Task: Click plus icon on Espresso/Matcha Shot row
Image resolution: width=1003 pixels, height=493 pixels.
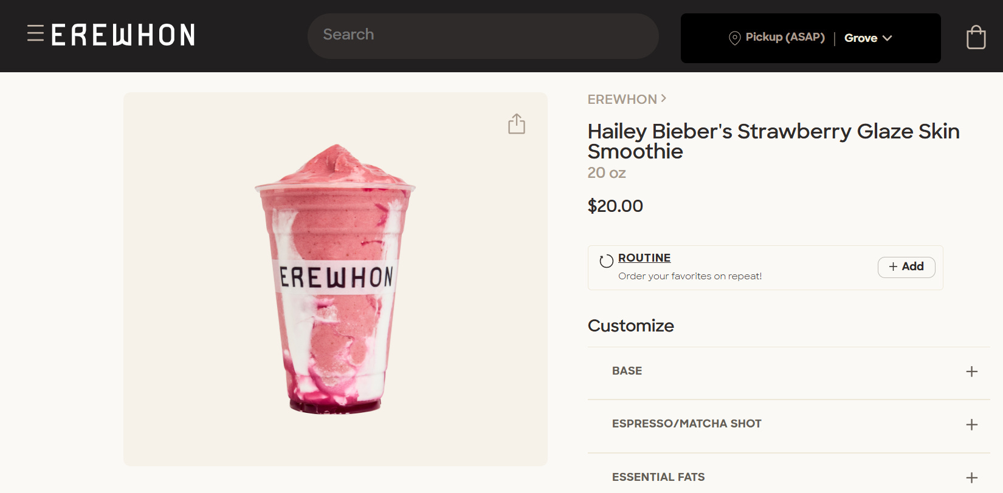Action: pos(971,424)
